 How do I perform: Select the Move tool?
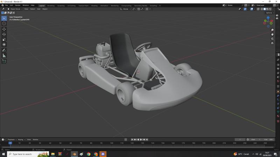4,29
